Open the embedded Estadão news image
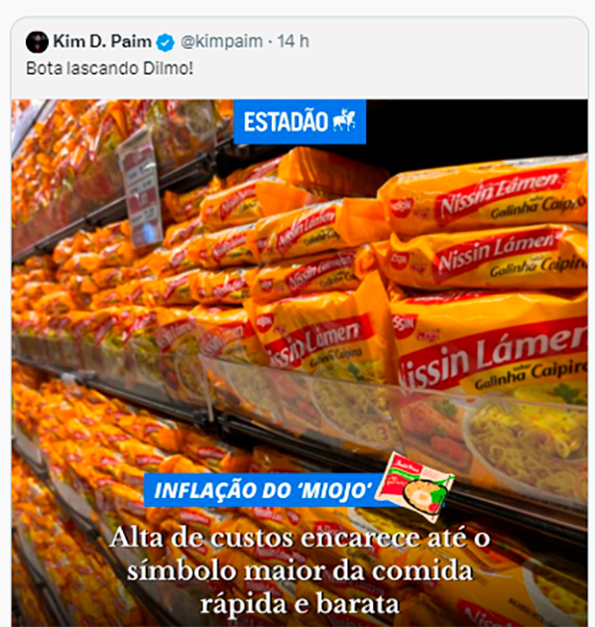 pyautogui.click(x=299, y=363)
